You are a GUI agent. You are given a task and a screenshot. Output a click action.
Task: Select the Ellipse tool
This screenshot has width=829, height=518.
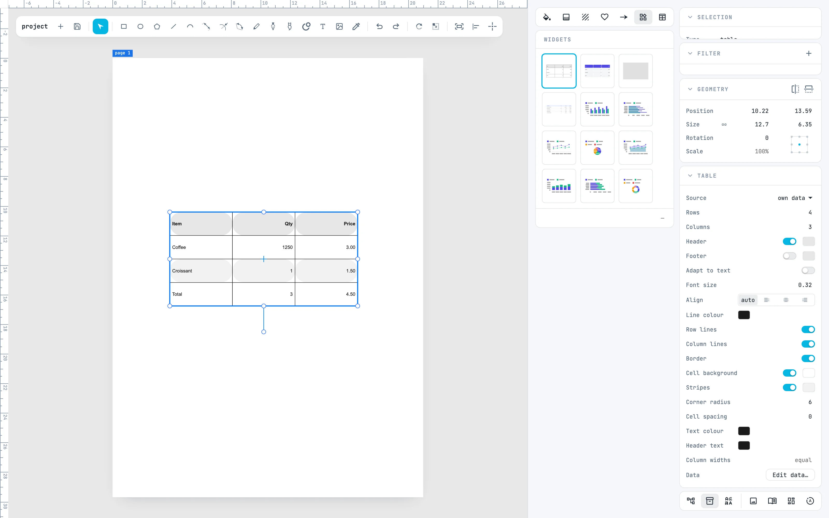coord(140,26)
